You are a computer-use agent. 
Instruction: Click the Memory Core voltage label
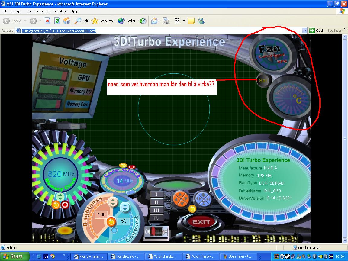77,104
